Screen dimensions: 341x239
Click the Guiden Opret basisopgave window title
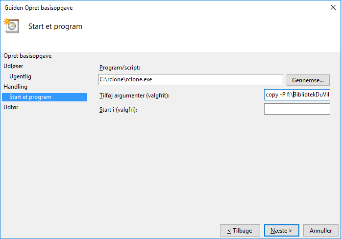click(x=39, y=8)
